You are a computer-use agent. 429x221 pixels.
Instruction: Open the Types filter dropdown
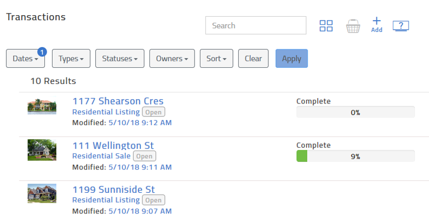point(71,58)
